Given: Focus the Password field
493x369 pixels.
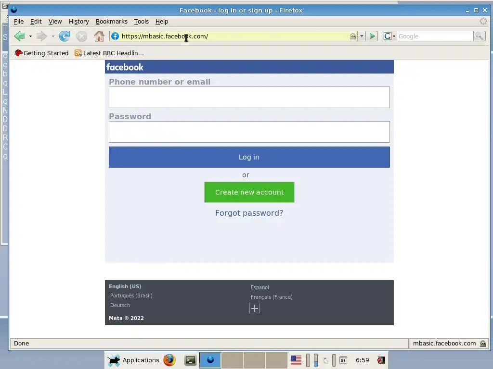Looking at the screenshot, I should 249,132.
